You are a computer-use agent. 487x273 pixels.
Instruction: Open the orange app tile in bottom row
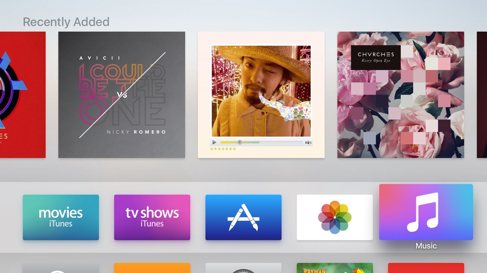[x=152, y=268]
